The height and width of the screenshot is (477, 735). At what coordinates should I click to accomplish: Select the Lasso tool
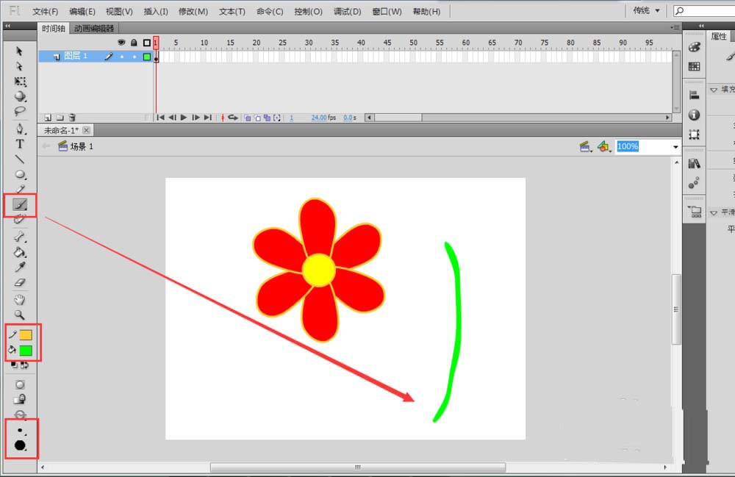click(x=20, y=112)
